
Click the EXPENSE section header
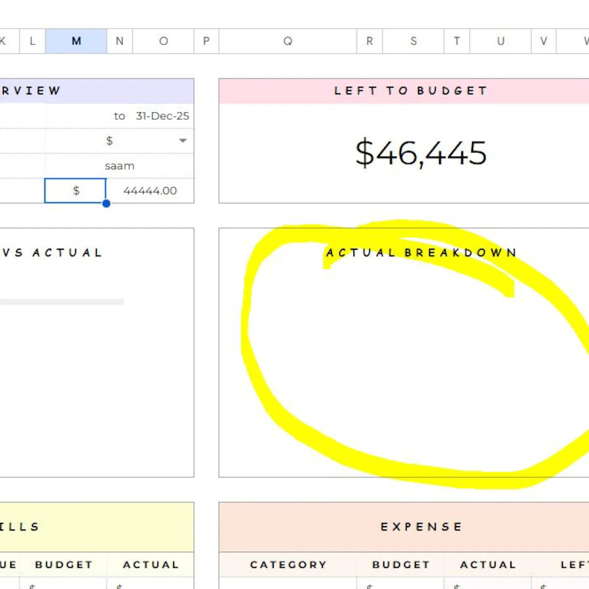(422, 527)
